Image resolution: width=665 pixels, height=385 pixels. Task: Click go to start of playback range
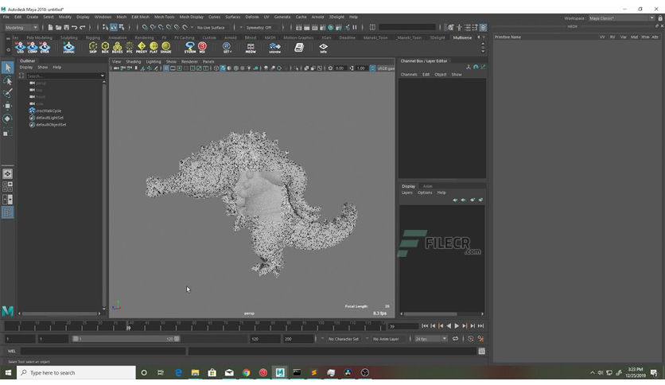click(x=425, y=326)
